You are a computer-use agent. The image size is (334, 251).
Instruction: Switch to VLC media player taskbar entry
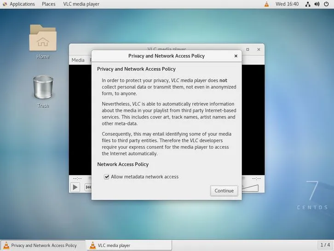click(x=129, y=245)
